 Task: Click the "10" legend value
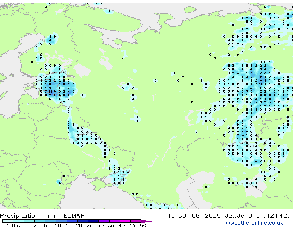(58, 225)
